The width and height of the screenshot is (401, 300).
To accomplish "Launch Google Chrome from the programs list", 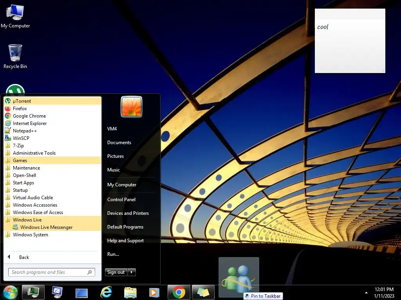I will [53, 116].
